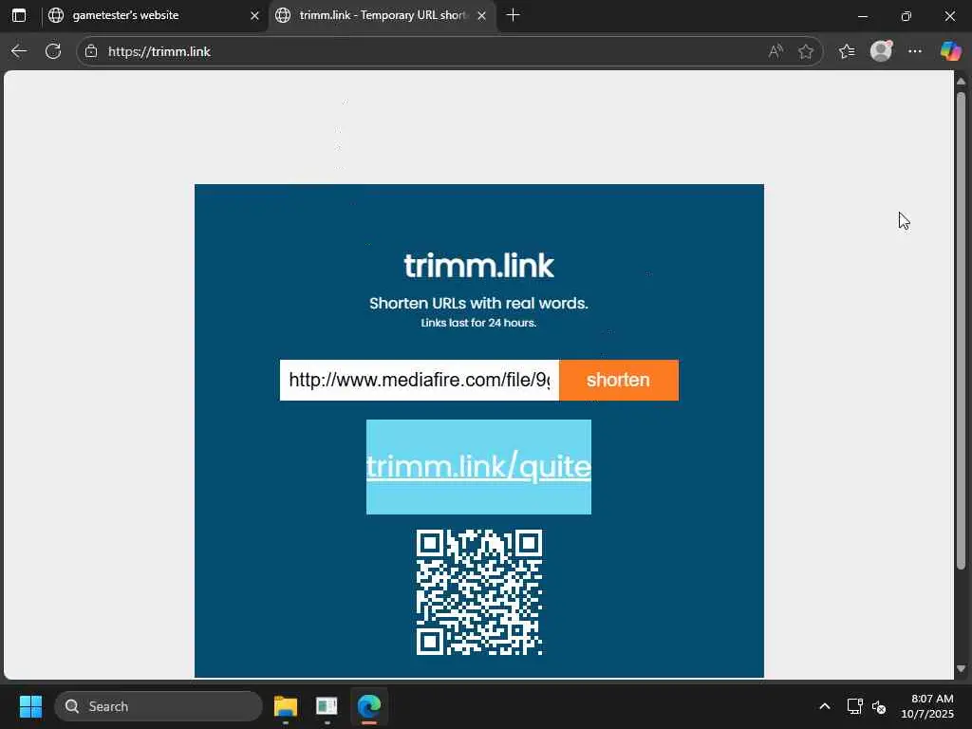Open the Copilot sidebar
The image size is (972, 729).
pos(950,51)
